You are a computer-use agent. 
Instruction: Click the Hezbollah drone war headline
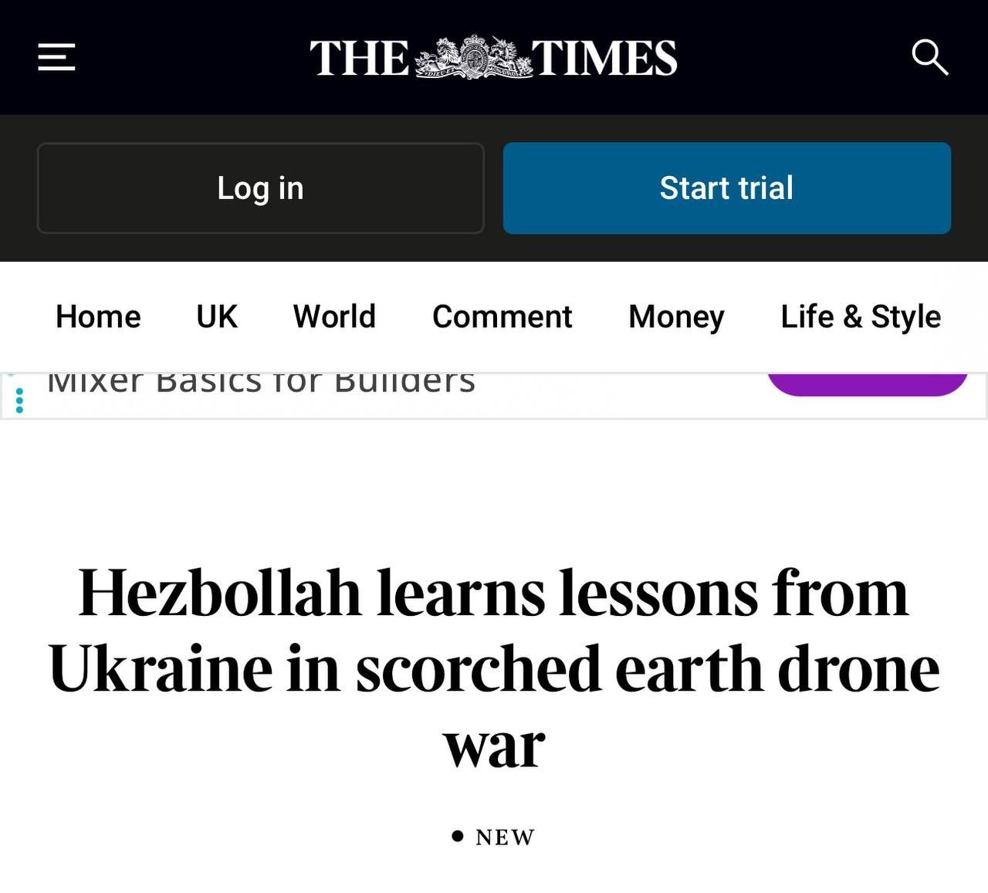click(x=494, y=667)
